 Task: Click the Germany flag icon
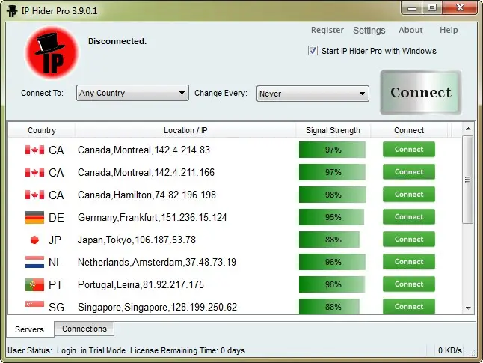tap(34, 218)
